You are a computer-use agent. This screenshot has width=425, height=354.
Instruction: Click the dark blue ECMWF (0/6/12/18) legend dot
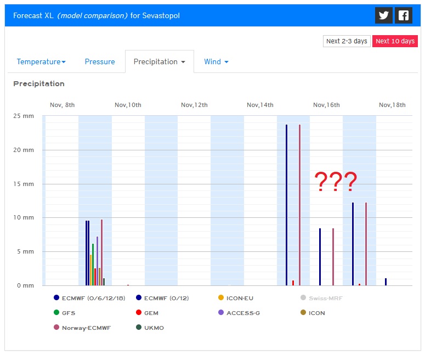click(x=56, y=297)
